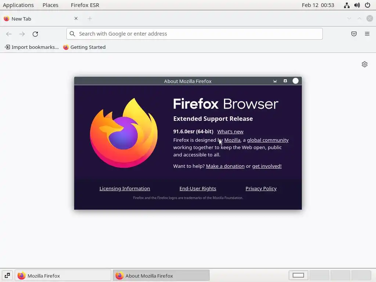Open the Firefox hamburger application menu
Image resolution: width=376 pixels, height=282 pixels.
coord(367,34)
